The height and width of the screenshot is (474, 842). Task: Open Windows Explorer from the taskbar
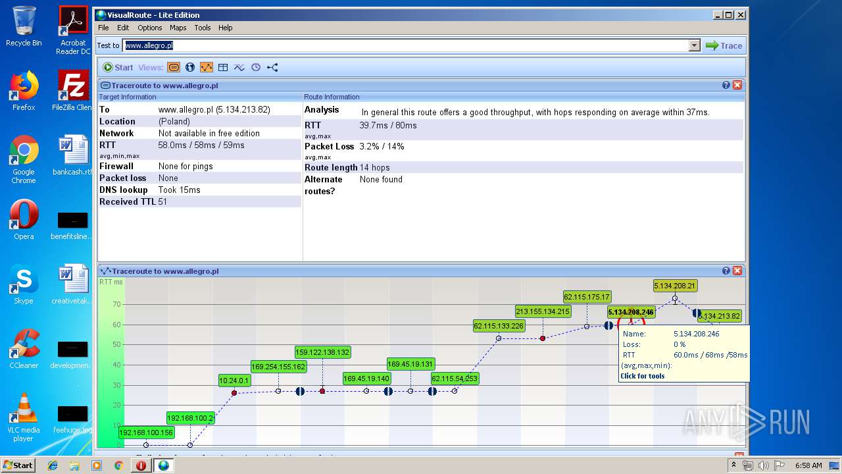74,465
